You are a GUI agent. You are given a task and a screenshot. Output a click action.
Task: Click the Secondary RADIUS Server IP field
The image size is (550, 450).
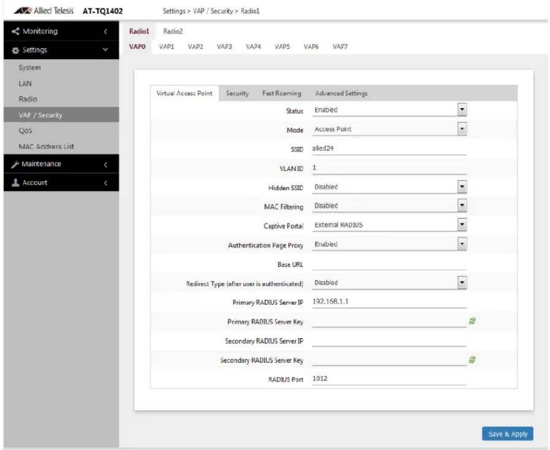[x=389, y=341]
